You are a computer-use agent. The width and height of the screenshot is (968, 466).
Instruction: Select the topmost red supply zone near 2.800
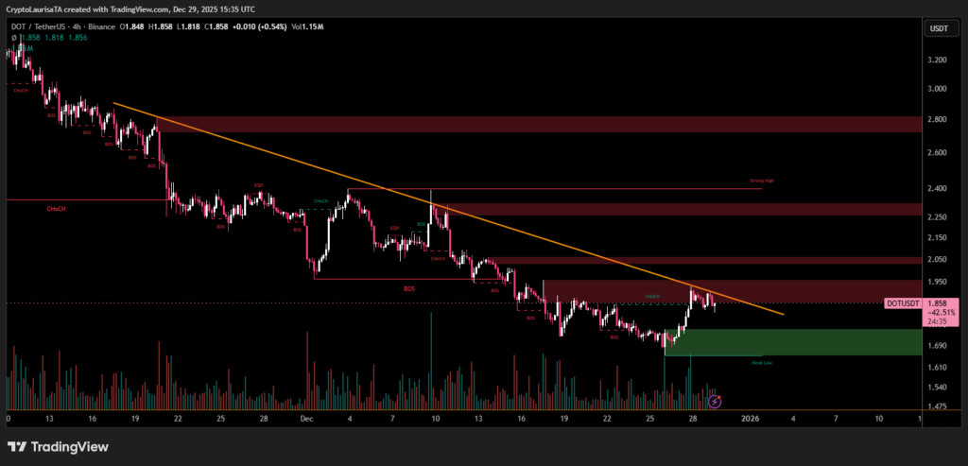tap(567, 125)
